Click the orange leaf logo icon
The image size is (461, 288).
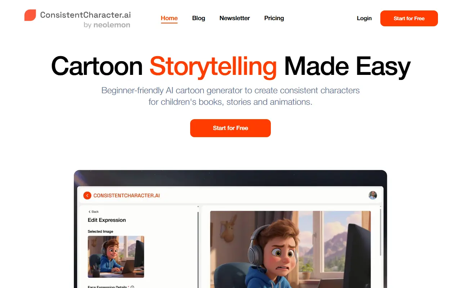tap(30, 15)
